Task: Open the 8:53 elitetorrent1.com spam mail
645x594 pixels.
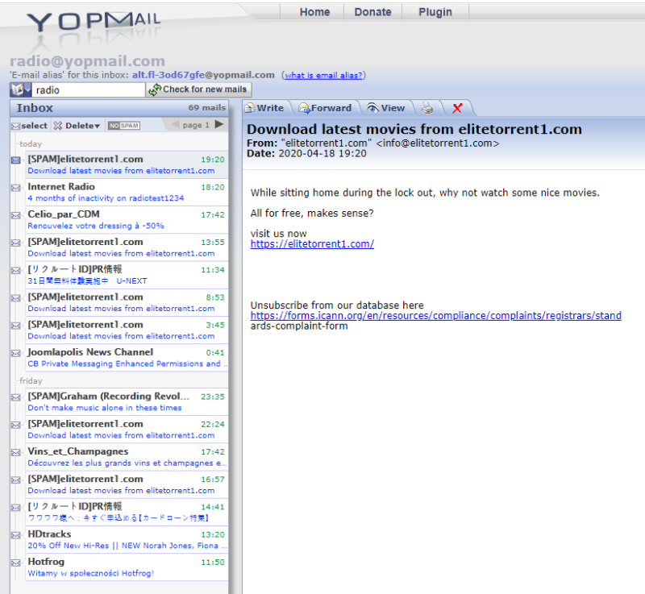Action: [x=127, y=302]
